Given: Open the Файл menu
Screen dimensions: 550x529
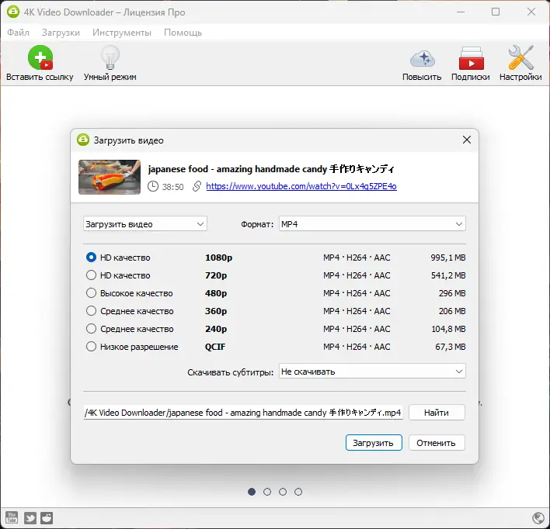Looking at the screenshot, I should pyautogui.click(x=18, y=33).
